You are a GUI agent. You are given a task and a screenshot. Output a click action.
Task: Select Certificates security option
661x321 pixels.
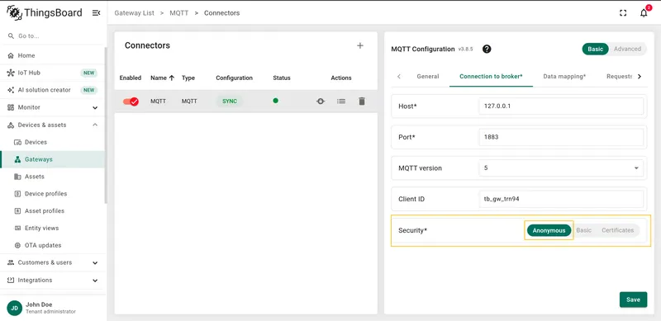[x=617, y=230]
